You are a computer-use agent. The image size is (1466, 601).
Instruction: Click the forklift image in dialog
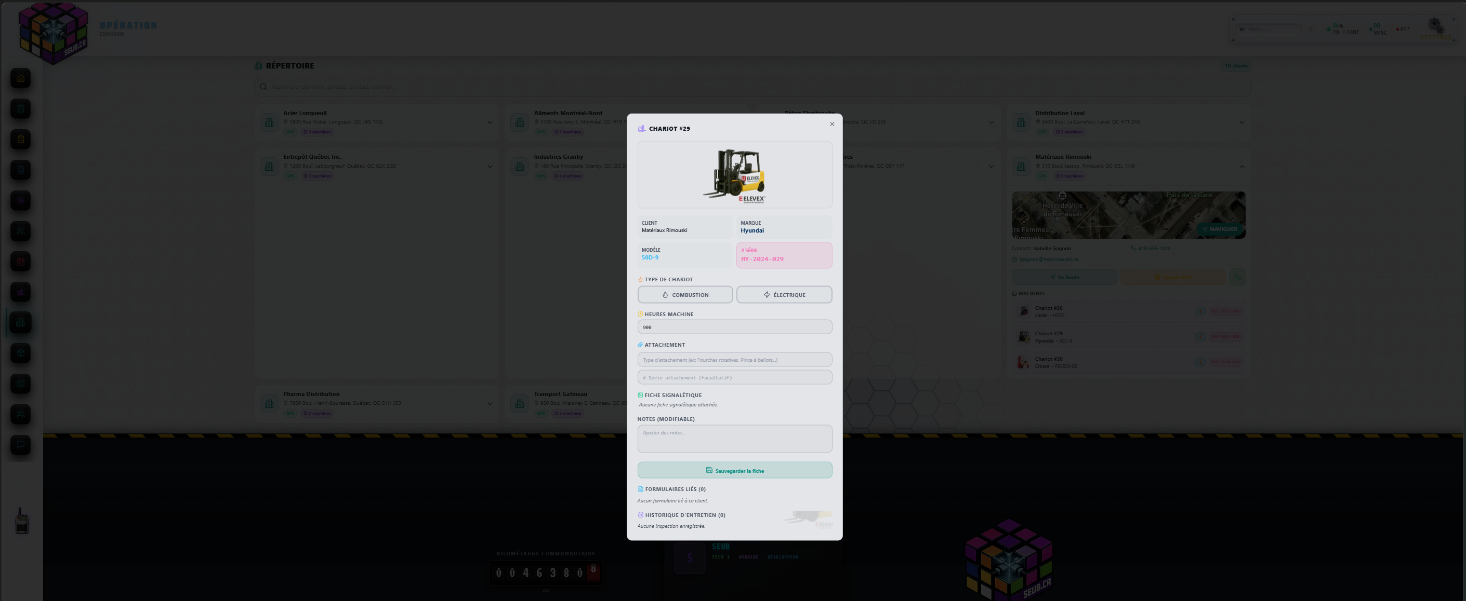735,175
